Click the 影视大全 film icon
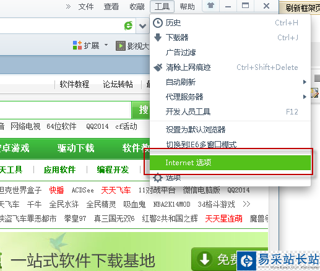Screen dimensions: 320x271 [x=121, y=46]
